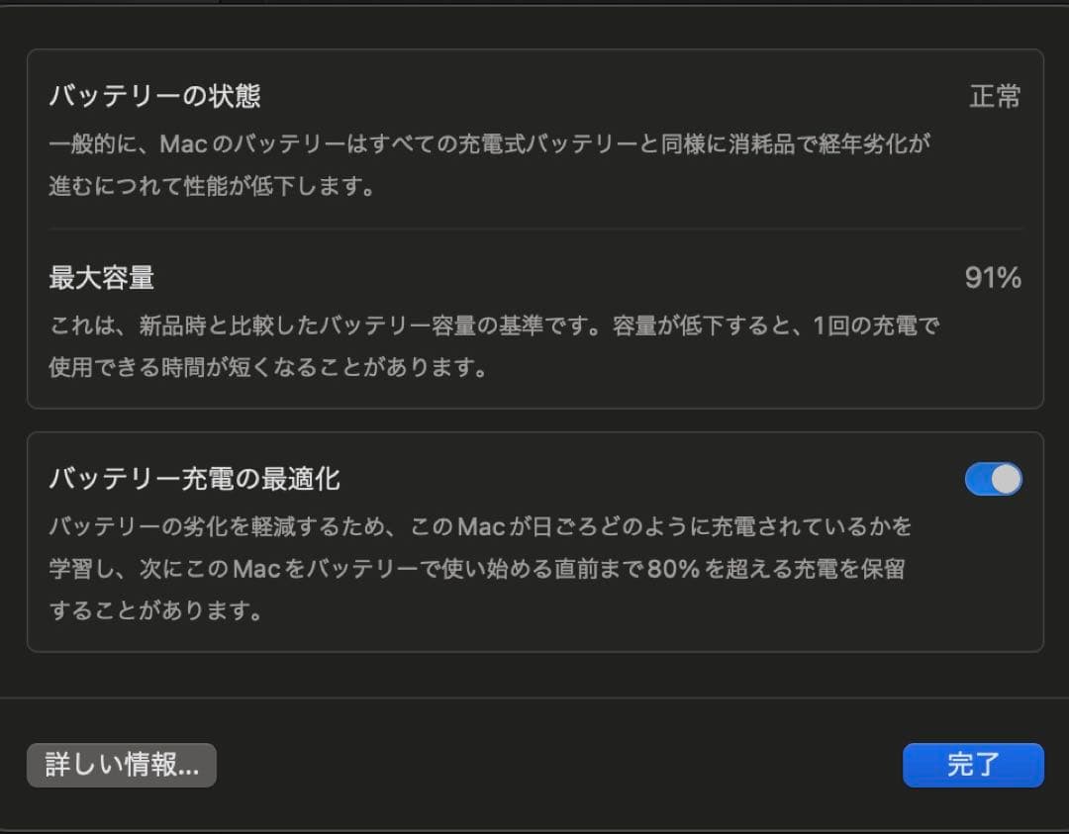This screenshot has width=1069, height=834.
Task: Disable the バッテリー充電の最適化 switch
Action: 994,479
